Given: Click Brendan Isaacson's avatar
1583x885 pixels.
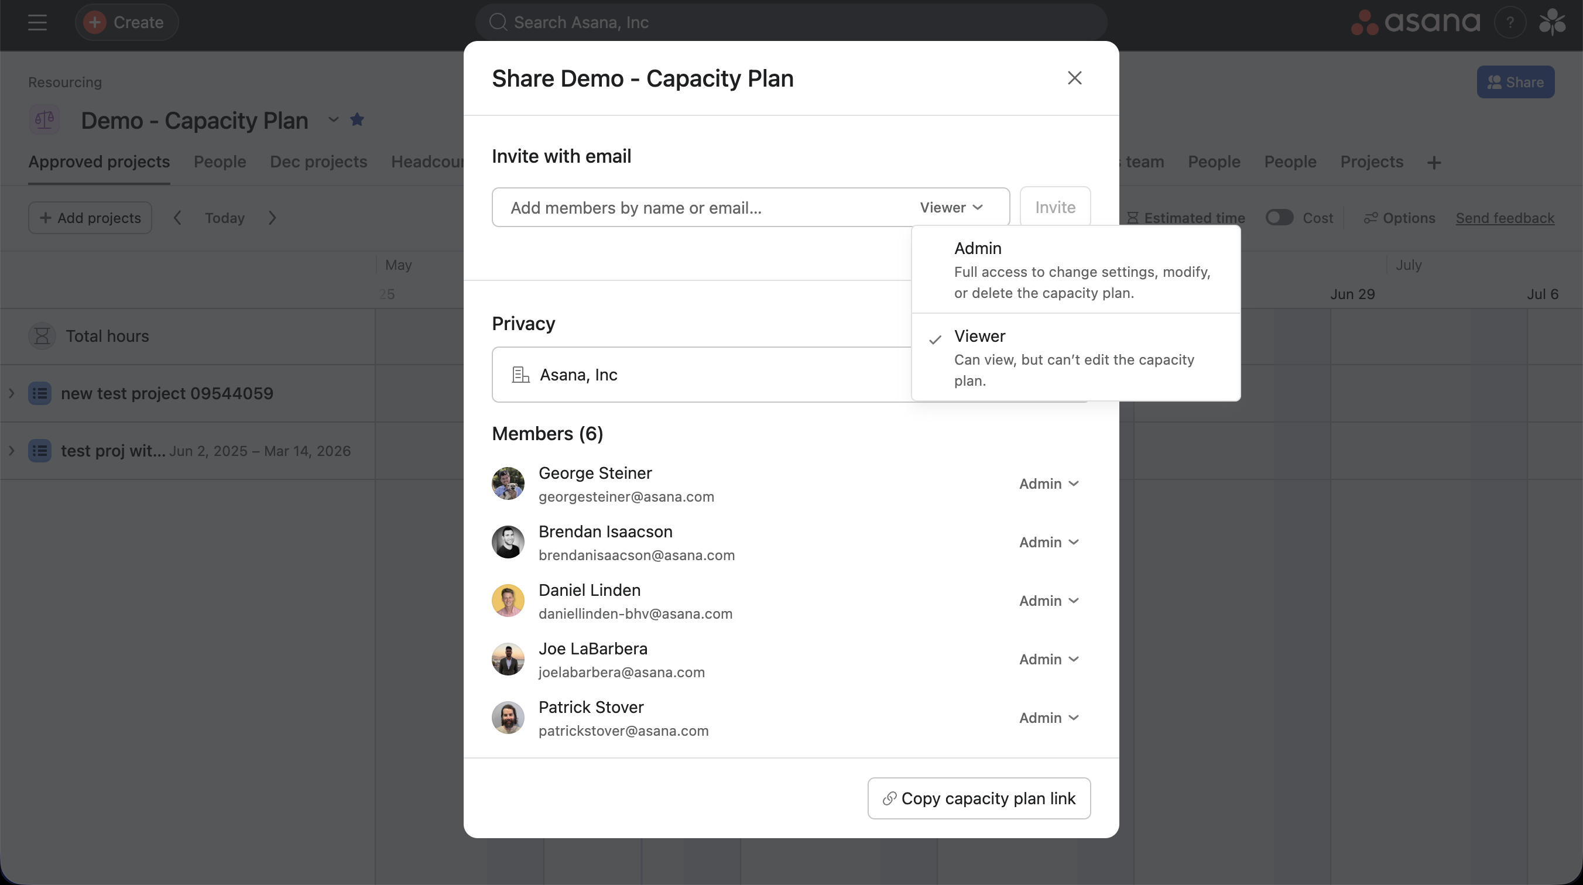Looking at the screenshot, I should tap(508, 542).
